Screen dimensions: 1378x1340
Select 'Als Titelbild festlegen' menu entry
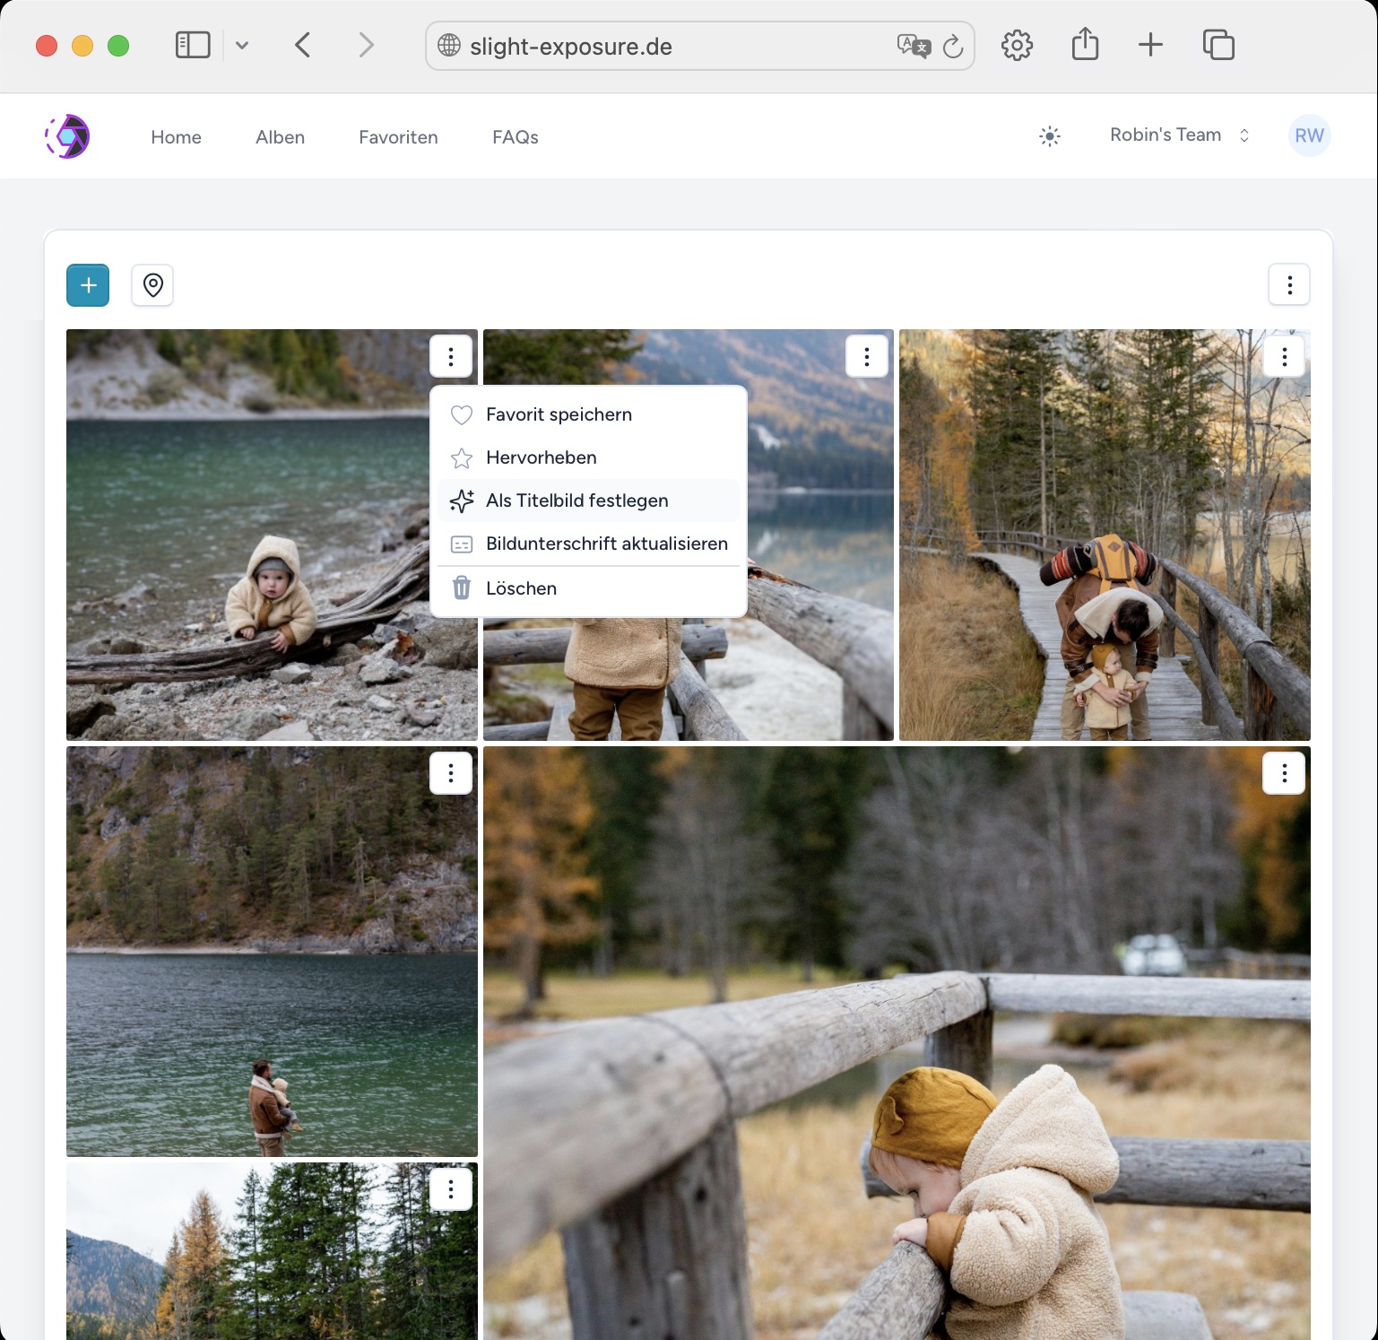coord(576,500)
